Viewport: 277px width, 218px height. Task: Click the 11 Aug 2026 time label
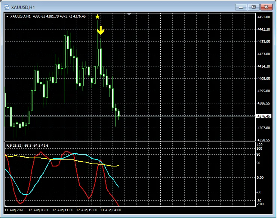15,210
